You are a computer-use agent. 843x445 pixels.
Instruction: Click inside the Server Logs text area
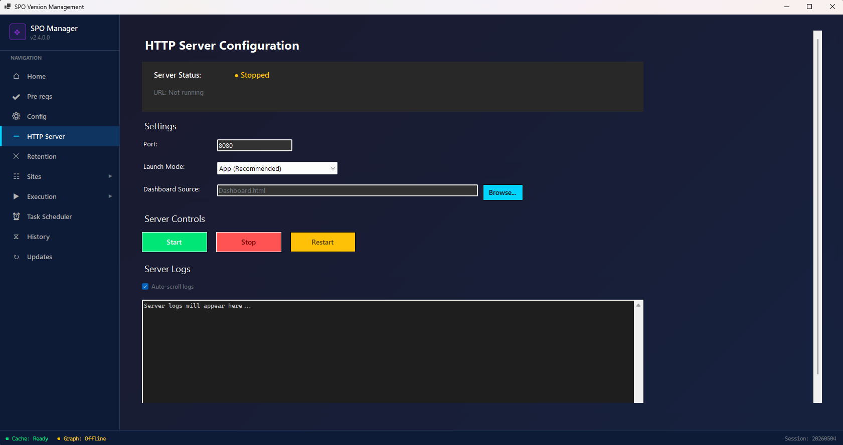[388, 352]
